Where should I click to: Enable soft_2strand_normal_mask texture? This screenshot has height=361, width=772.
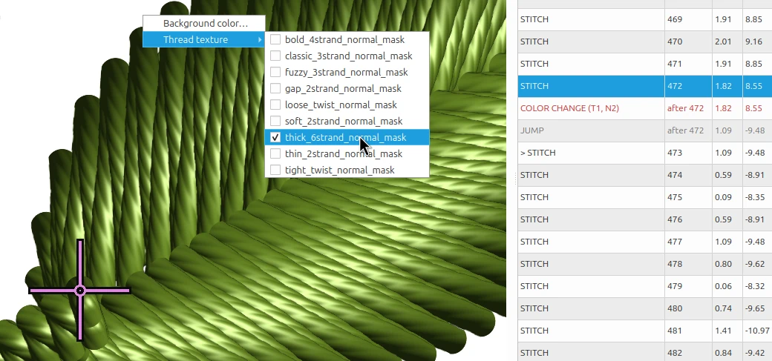coord(347,121)
